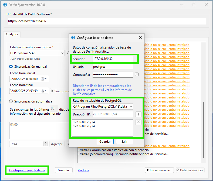
Task: Click the Guardar button in main window
Action: [x=63, y=170]
